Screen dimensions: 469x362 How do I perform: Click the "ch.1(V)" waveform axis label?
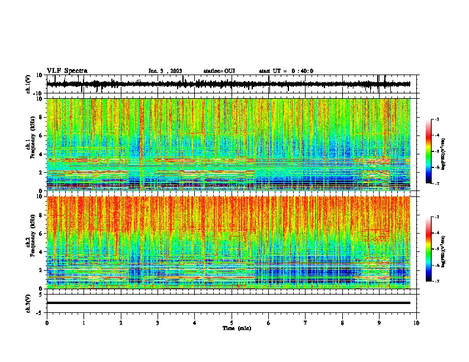28,84
